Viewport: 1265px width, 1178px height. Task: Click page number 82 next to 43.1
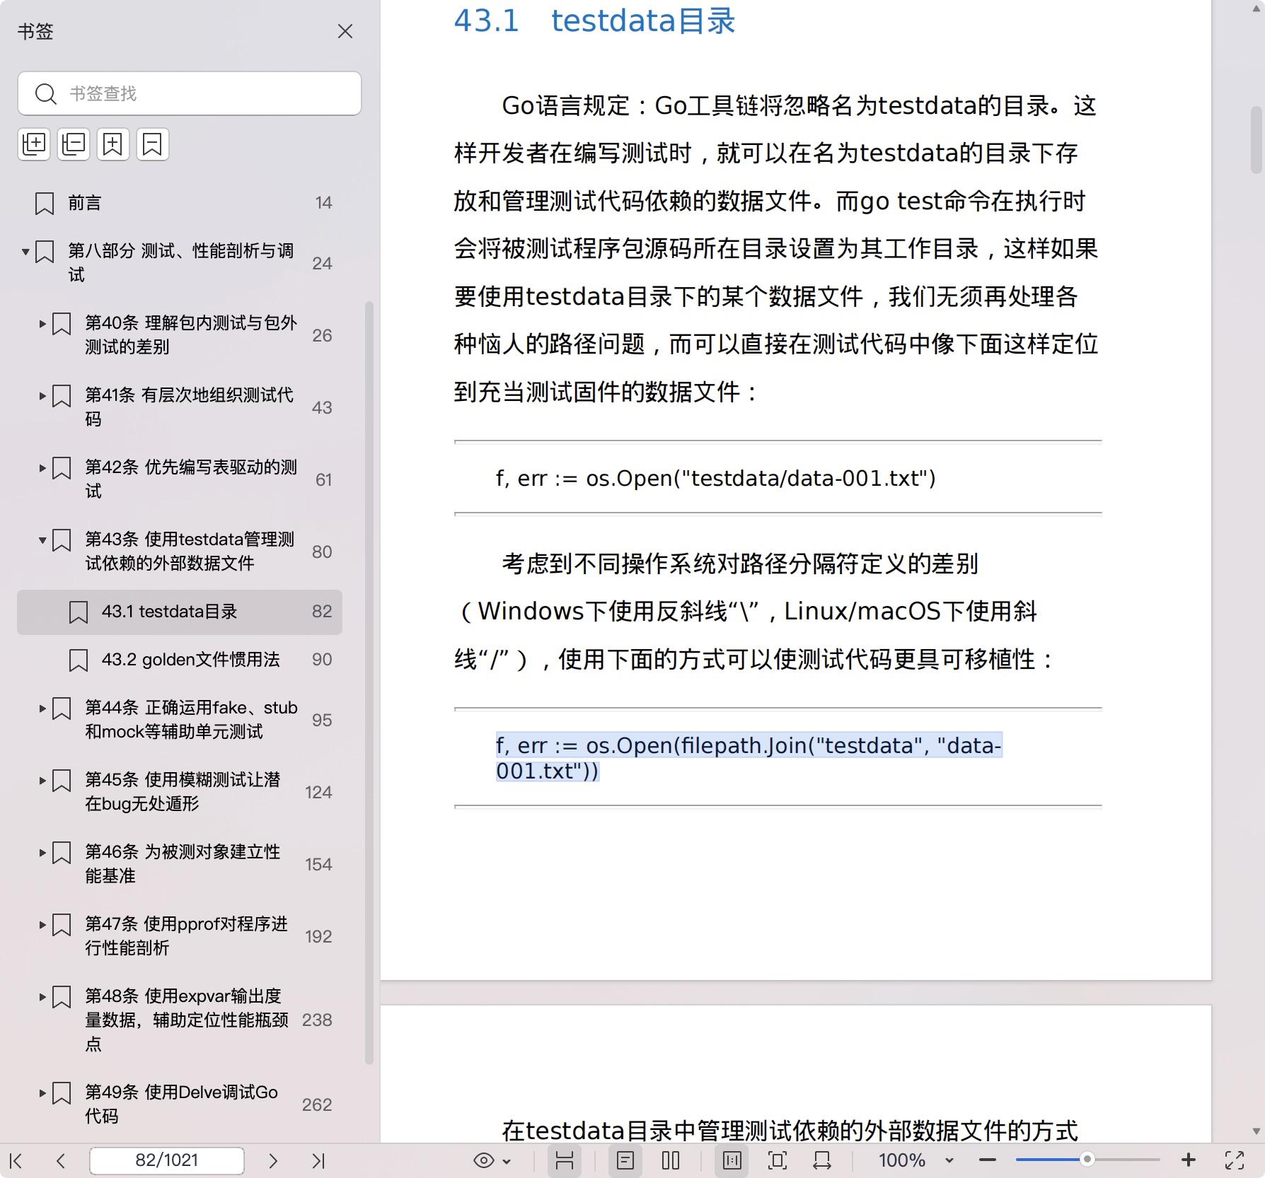[x=322, y=612]
